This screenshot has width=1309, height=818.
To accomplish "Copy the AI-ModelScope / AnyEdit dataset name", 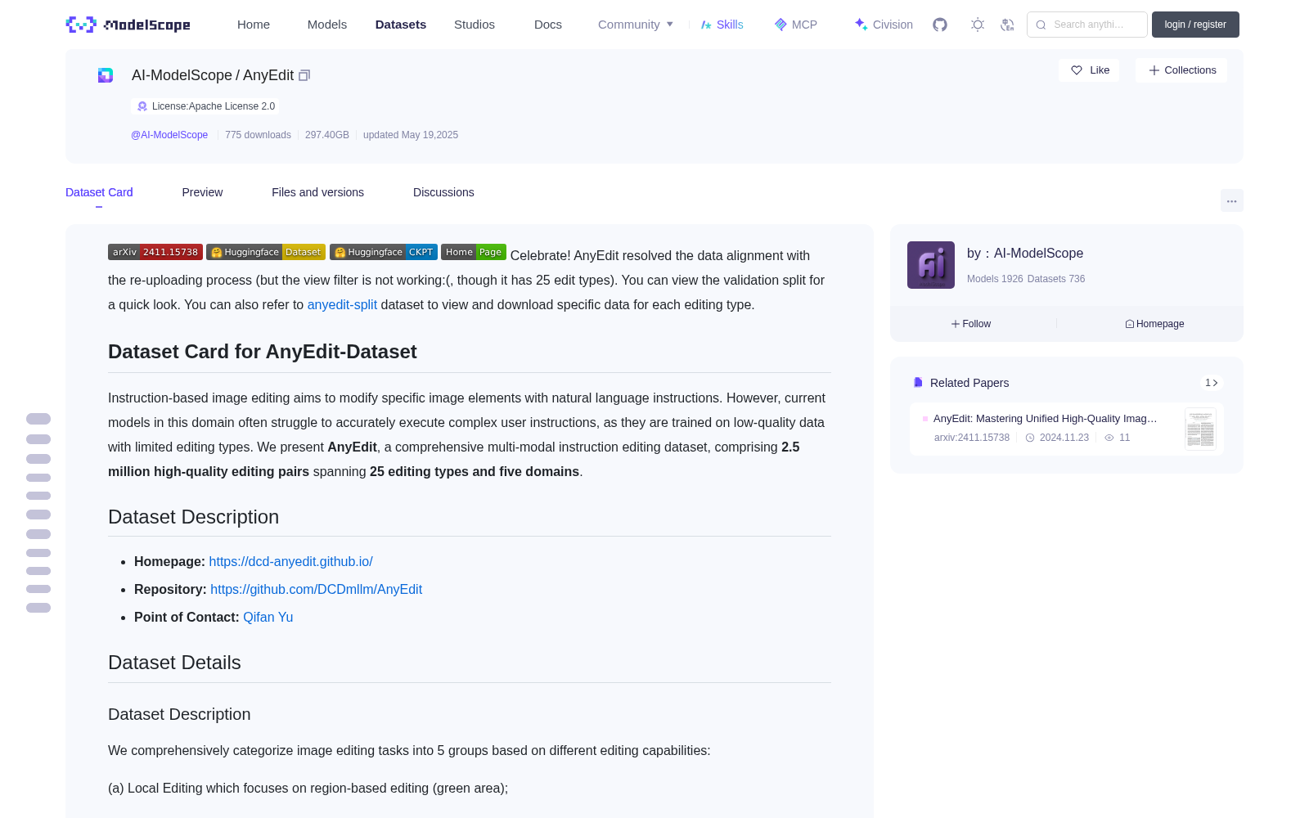I will (304, 75).
